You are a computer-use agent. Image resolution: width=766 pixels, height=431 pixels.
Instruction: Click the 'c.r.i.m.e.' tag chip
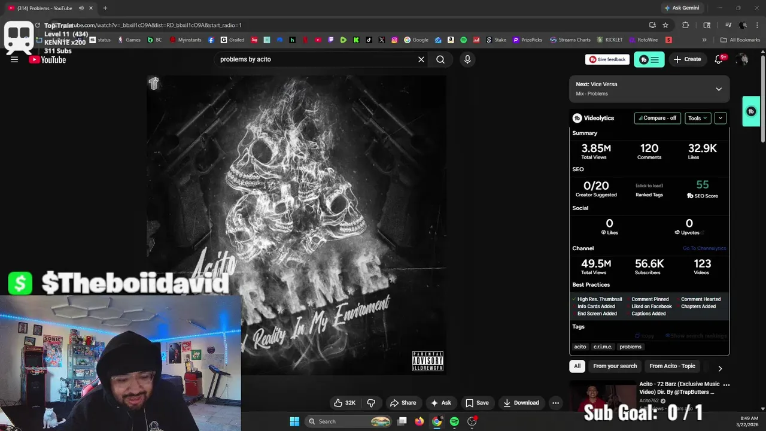pos(603,347)
